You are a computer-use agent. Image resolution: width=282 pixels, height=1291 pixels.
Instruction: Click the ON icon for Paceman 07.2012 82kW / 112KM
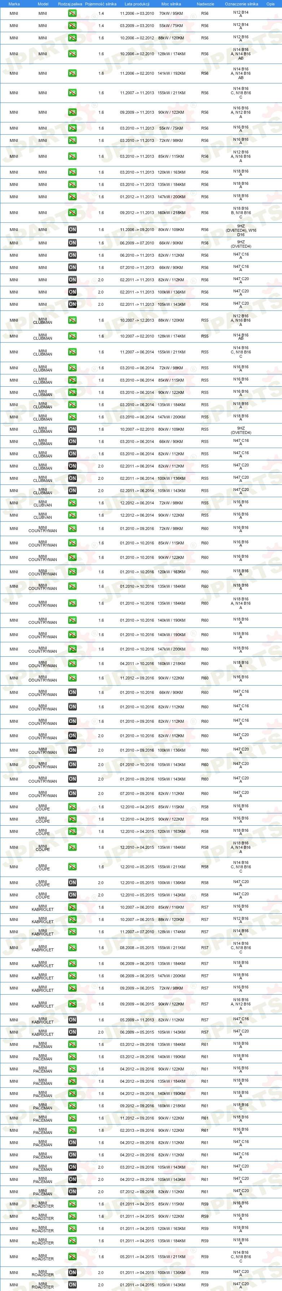pos(72,1192)
